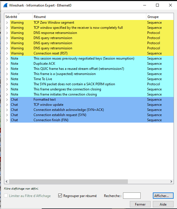
Task: Expand the SYN+ACK acknowledge row
Action: click(7, 110)
